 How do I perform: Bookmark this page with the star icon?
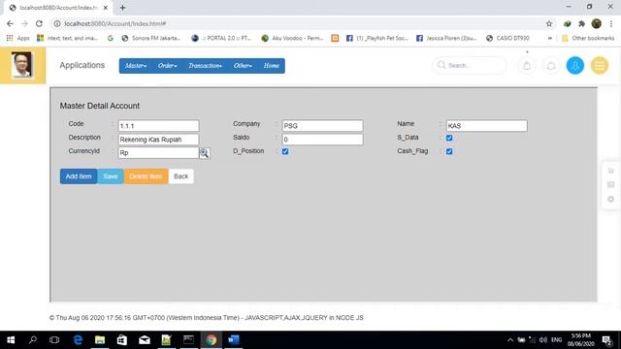(549, 23)
